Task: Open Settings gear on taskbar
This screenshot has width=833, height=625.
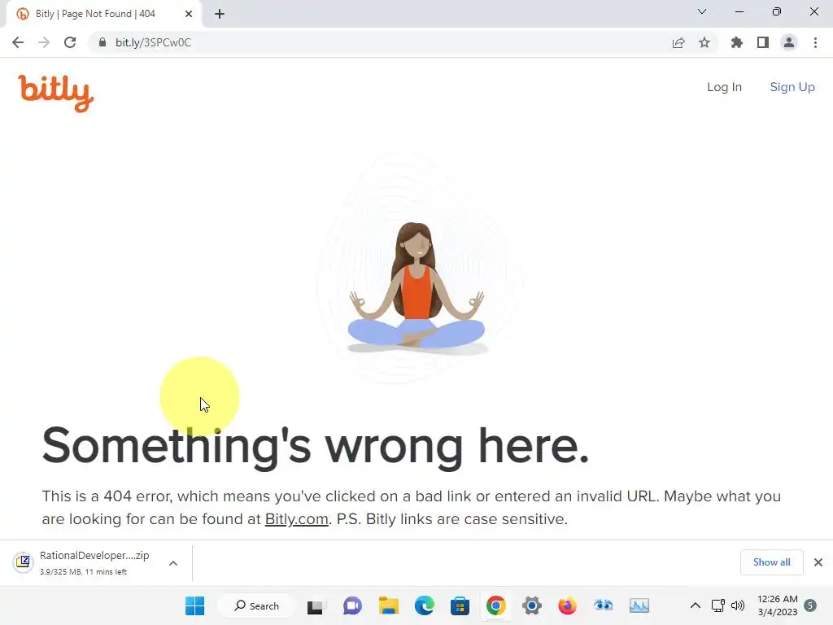Action: [531, 605]
